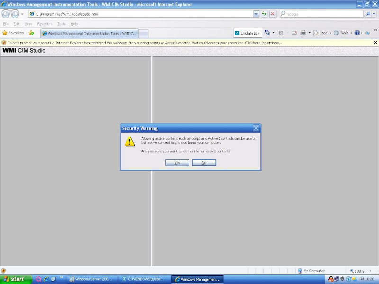Screen dimensions: 379x284
Task: Stop loading using the red X icon
Action: 273,14
